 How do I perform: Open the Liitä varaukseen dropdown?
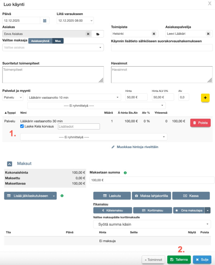75,21
